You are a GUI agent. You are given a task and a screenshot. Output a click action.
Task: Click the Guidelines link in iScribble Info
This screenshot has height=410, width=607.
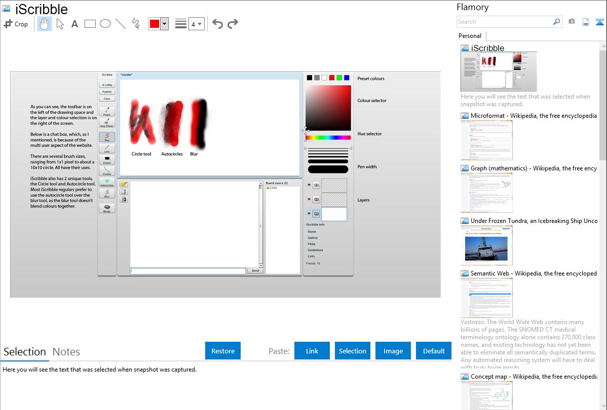(315, 250)
